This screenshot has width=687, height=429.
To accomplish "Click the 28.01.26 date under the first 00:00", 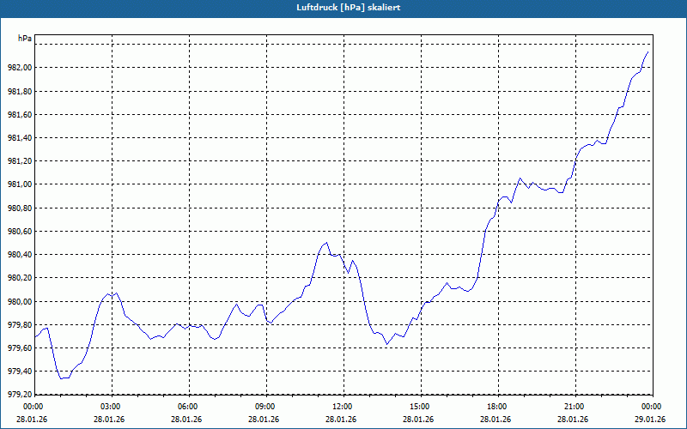I will pos(32,420).
